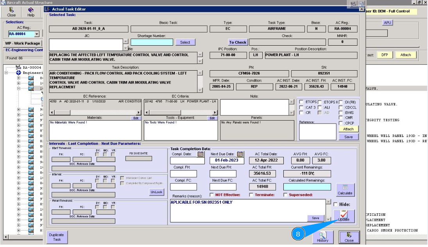The height and width of the screenshot is (247, 428).
Task: Click Edit button for Tools - Equipment
Action: coord(212,118)
